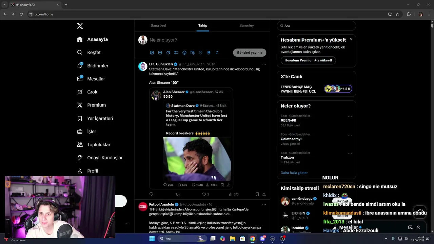Viewport: 434px width, 244px height.
Task: Open Chrome tab search dropdown arrow
Action: [x=4, y=4]
